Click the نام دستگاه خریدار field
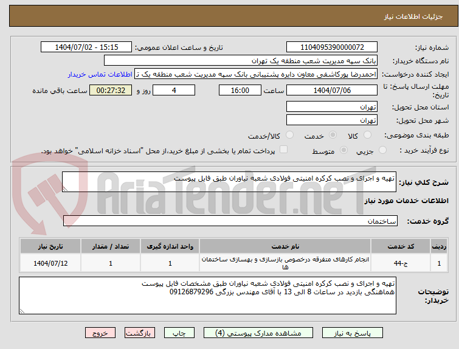 pos(241,61)
